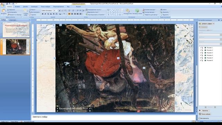Screen dimensions: 222x125
Task: Open the round Office button menu
Action: (x=2, y=5)
